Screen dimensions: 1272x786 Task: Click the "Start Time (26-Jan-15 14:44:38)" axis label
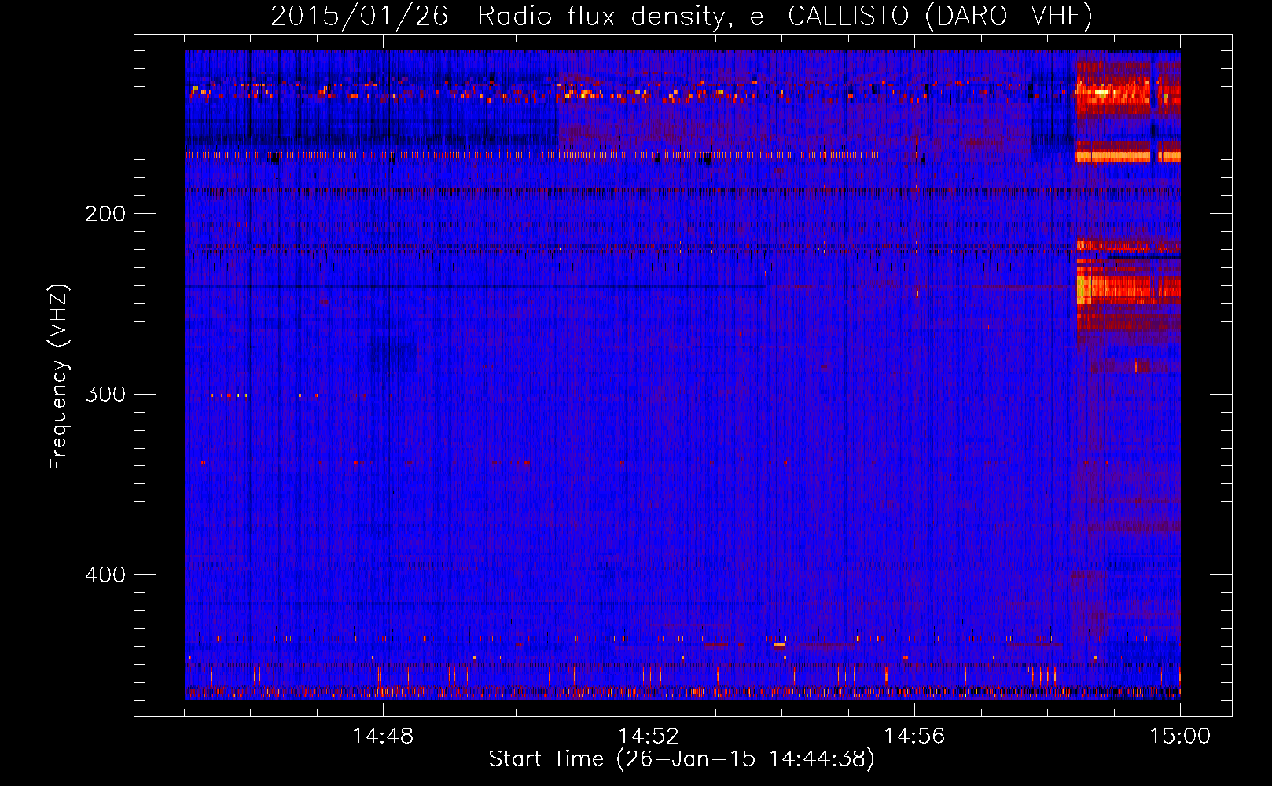[x=682, y=759]
